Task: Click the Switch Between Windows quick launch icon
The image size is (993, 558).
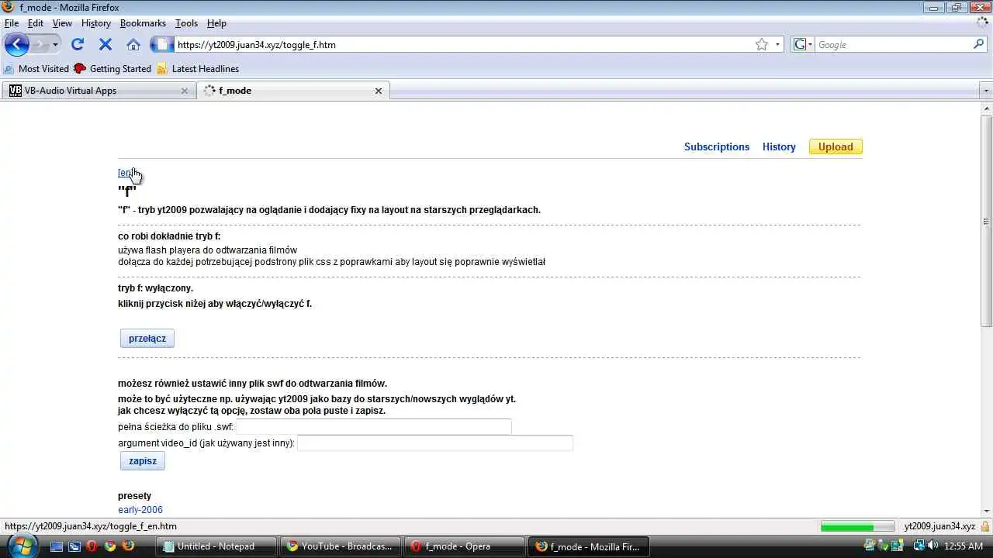Action: point(74,546)
